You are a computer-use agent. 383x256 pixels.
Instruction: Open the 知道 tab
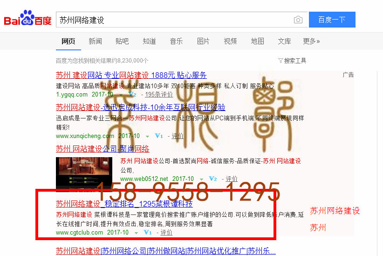tap(149, 41)
